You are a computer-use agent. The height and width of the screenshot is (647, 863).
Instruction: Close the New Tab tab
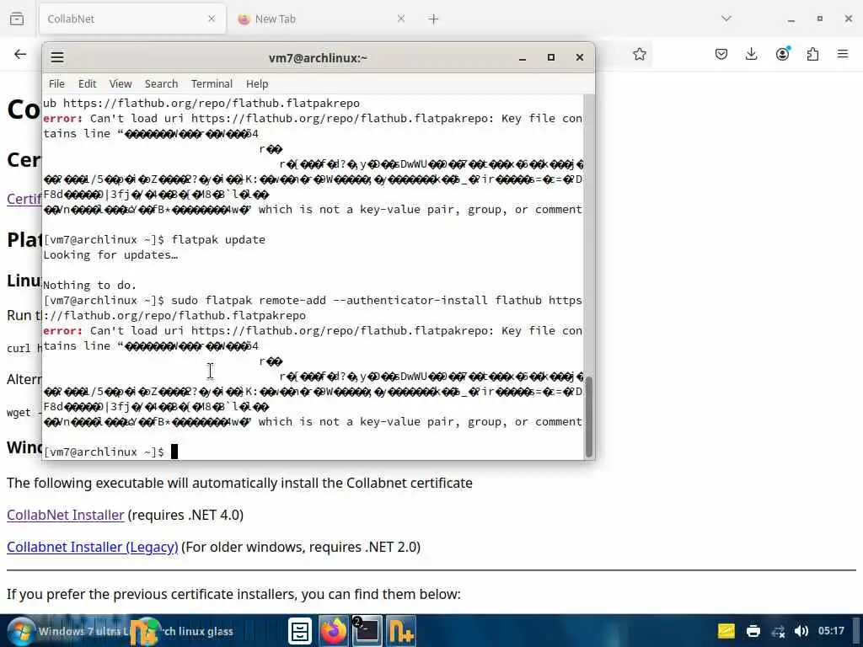tap(400, 19)
